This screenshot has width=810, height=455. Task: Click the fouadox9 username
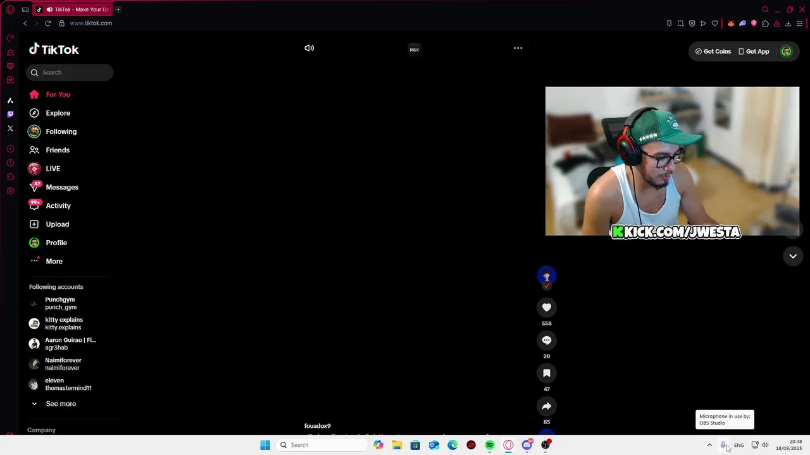click(318, 426)
